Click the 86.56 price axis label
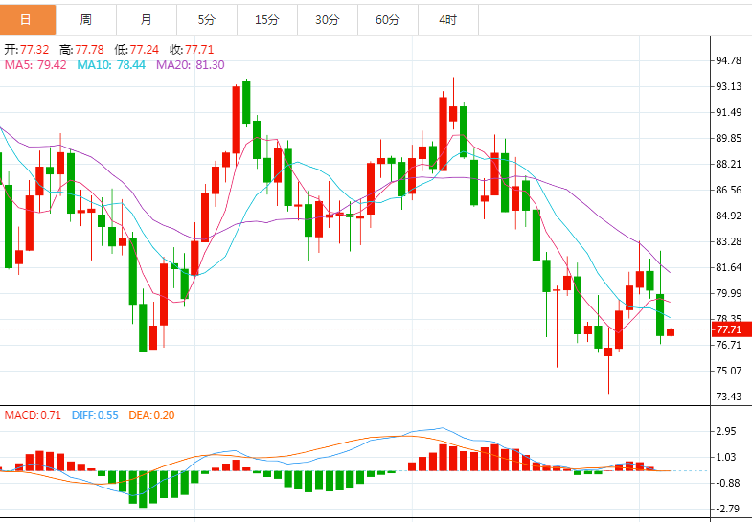The height and width of the screenshot is (522, 752). click(728, 190)
